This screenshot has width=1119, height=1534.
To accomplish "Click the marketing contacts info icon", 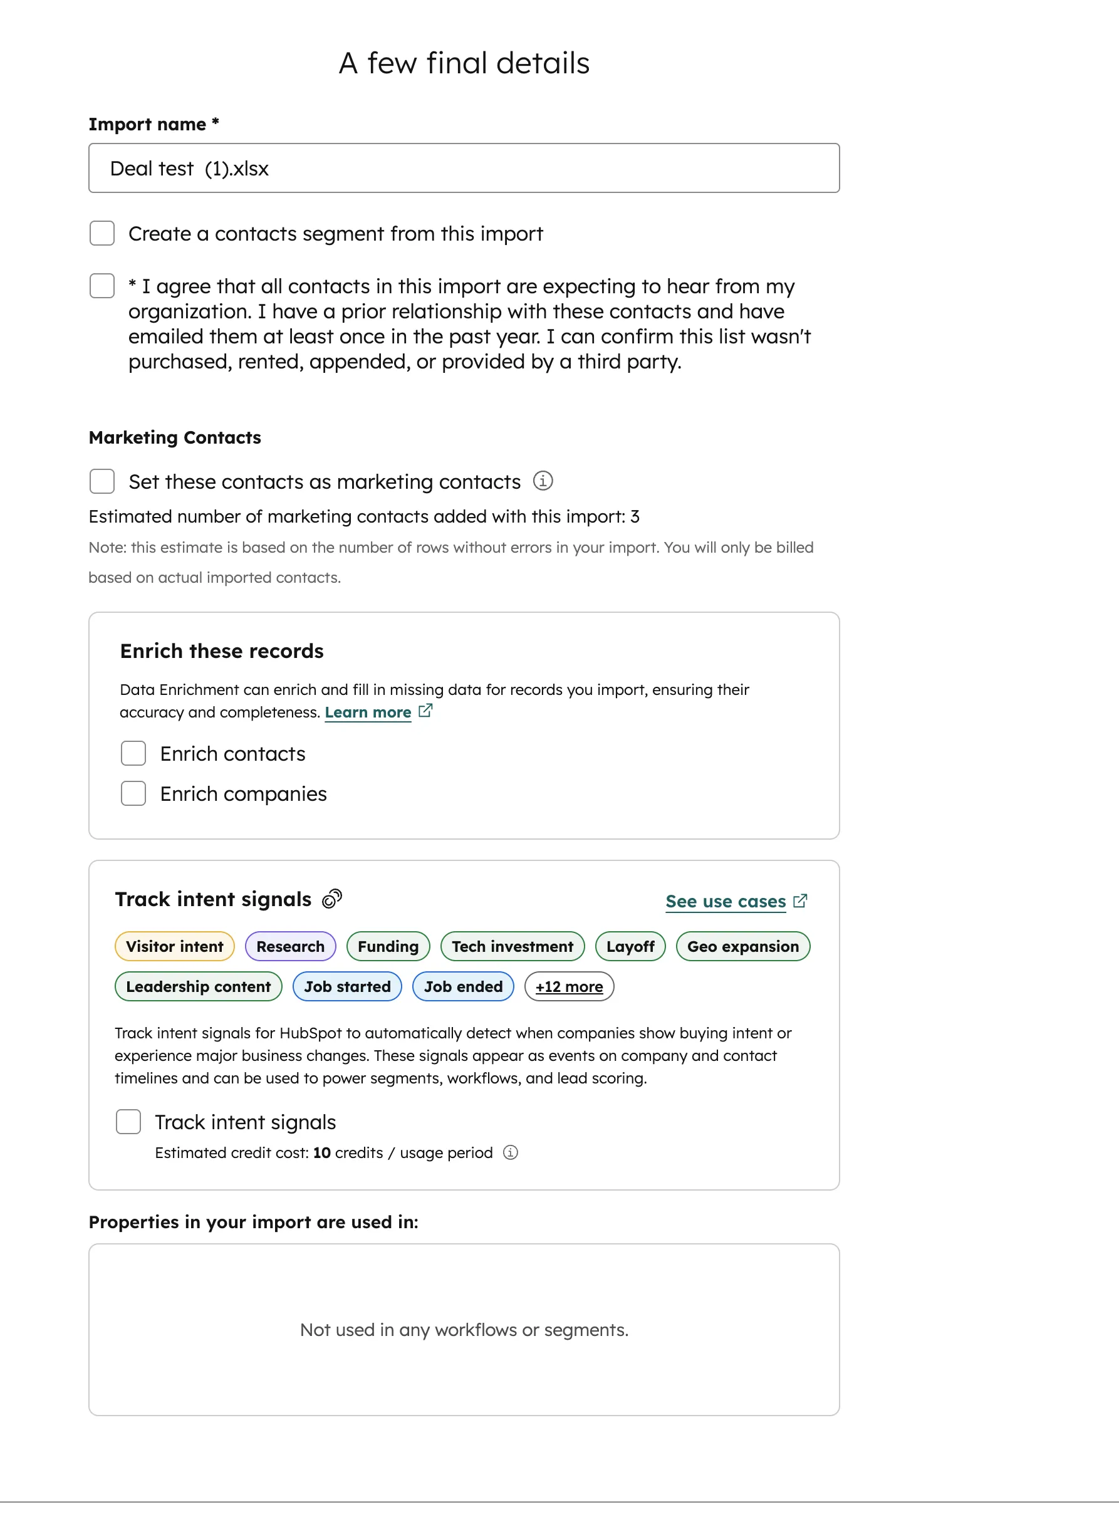I will coord(543,481).
